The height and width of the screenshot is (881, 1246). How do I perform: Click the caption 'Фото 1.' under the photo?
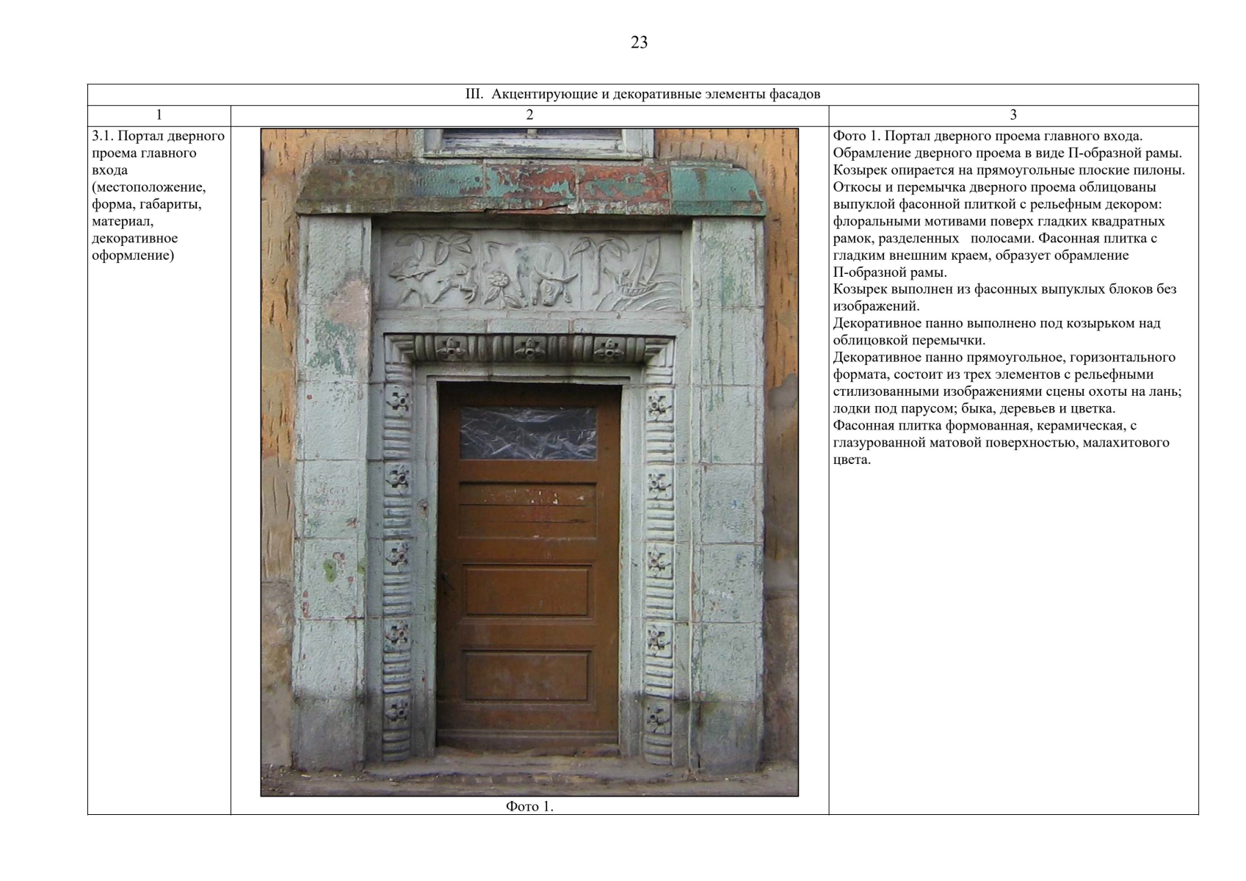coord(529,806)
